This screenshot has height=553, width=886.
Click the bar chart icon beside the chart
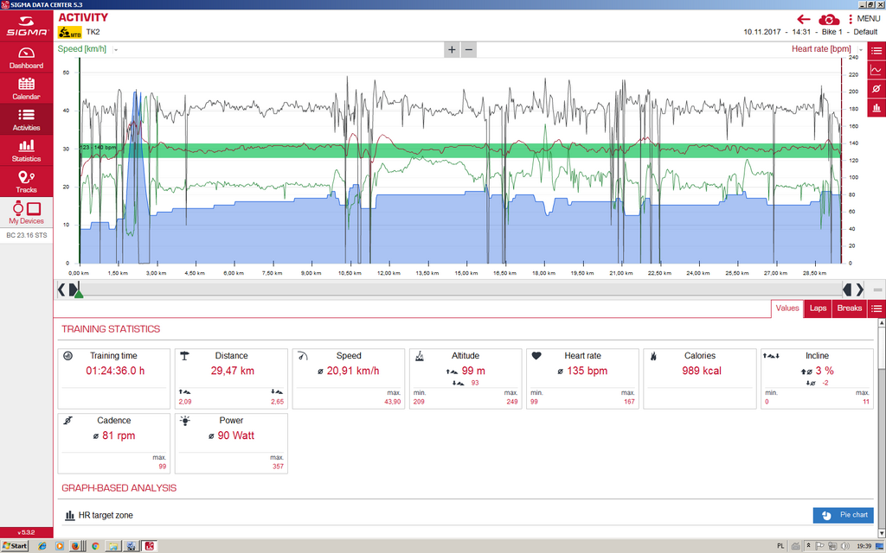click(x=876, y=108)
